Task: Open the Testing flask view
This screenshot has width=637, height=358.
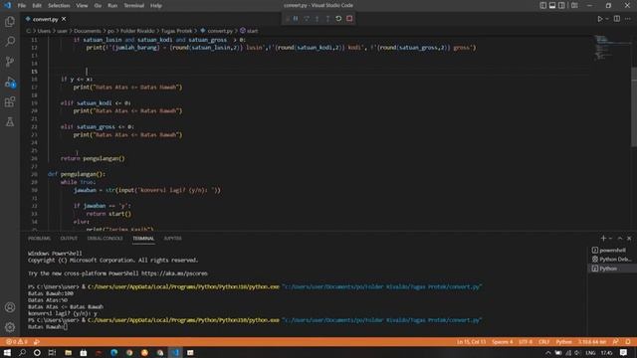Action: [x=10, y=121]
